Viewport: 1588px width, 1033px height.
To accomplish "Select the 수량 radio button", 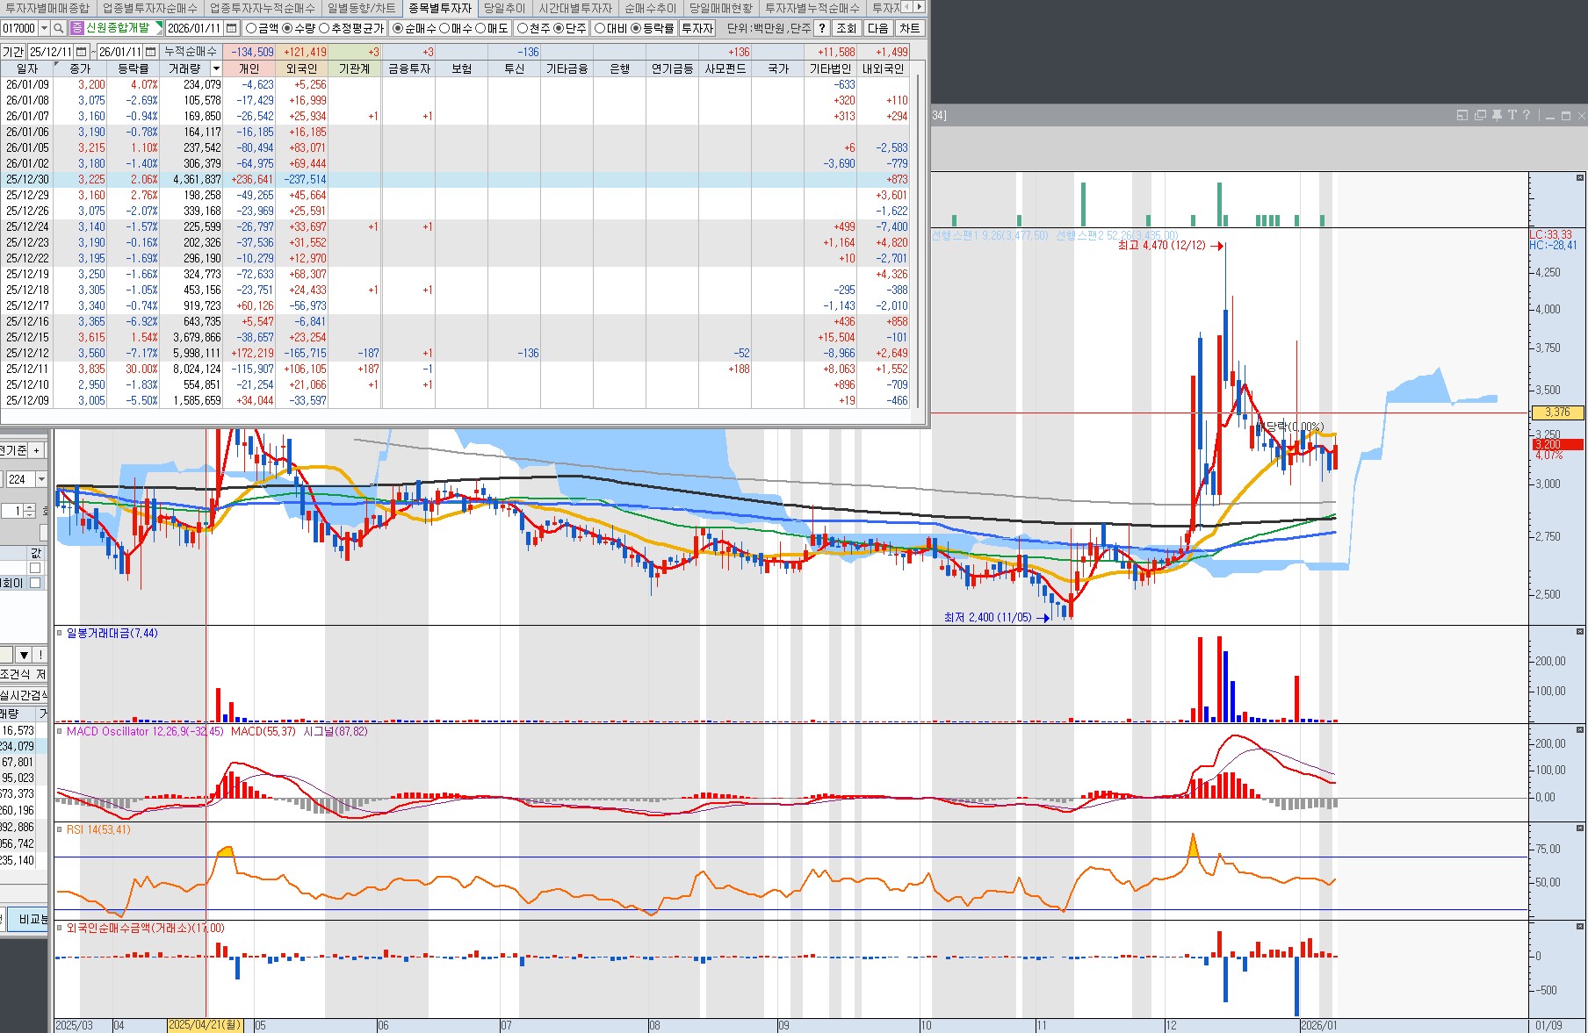I will tap(286, 28).
